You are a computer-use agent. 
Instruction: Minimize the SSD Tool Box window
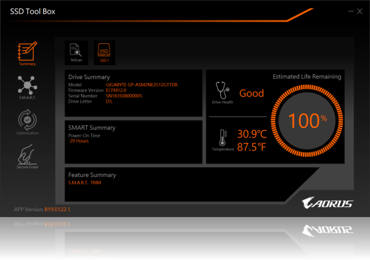(x=350, y=11)
